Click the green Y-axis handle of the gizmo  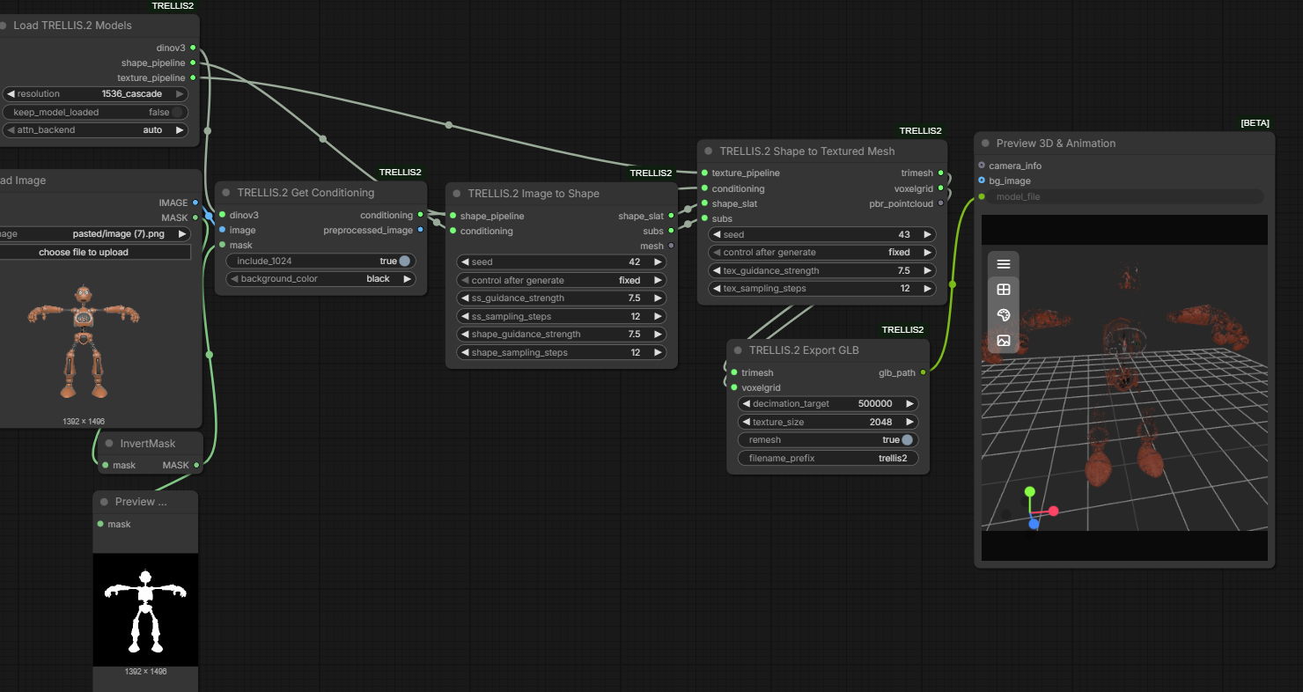[x=1029, y=491]
